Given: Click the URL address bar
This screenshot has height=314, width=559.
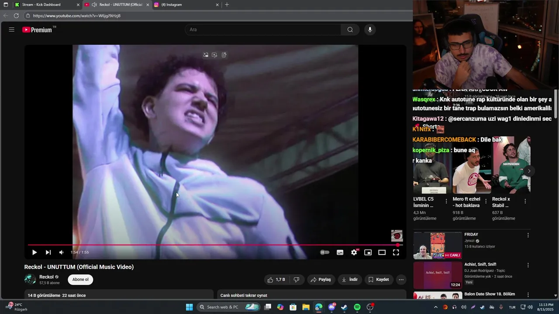Looking at the screenshot, I should tap(218, 16).
